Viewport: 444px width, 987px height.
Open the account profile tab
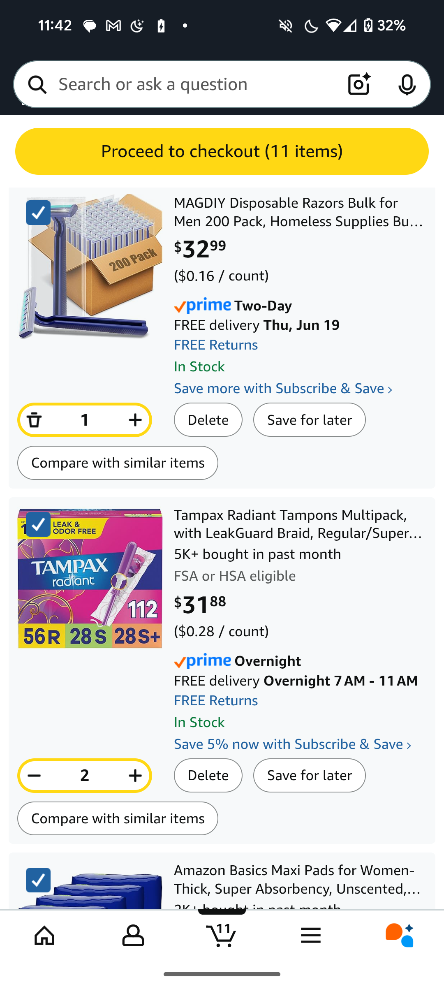point(133,936)
